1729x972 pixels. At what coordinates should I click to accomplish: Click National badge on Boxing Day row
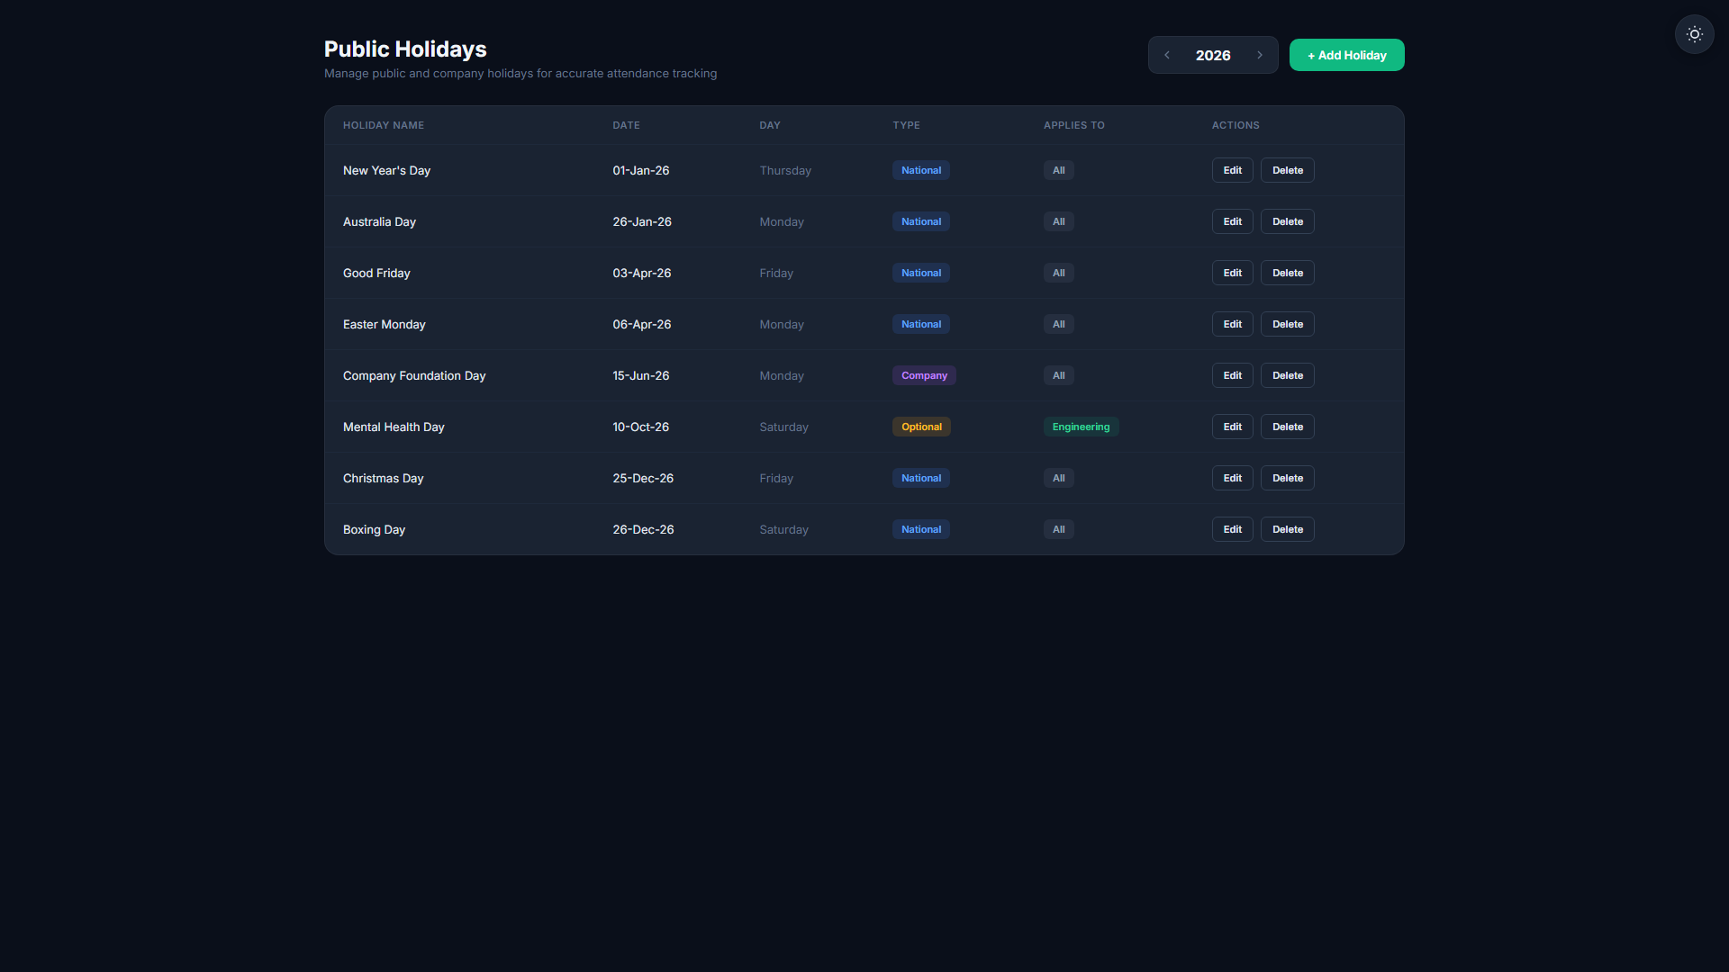921,529
